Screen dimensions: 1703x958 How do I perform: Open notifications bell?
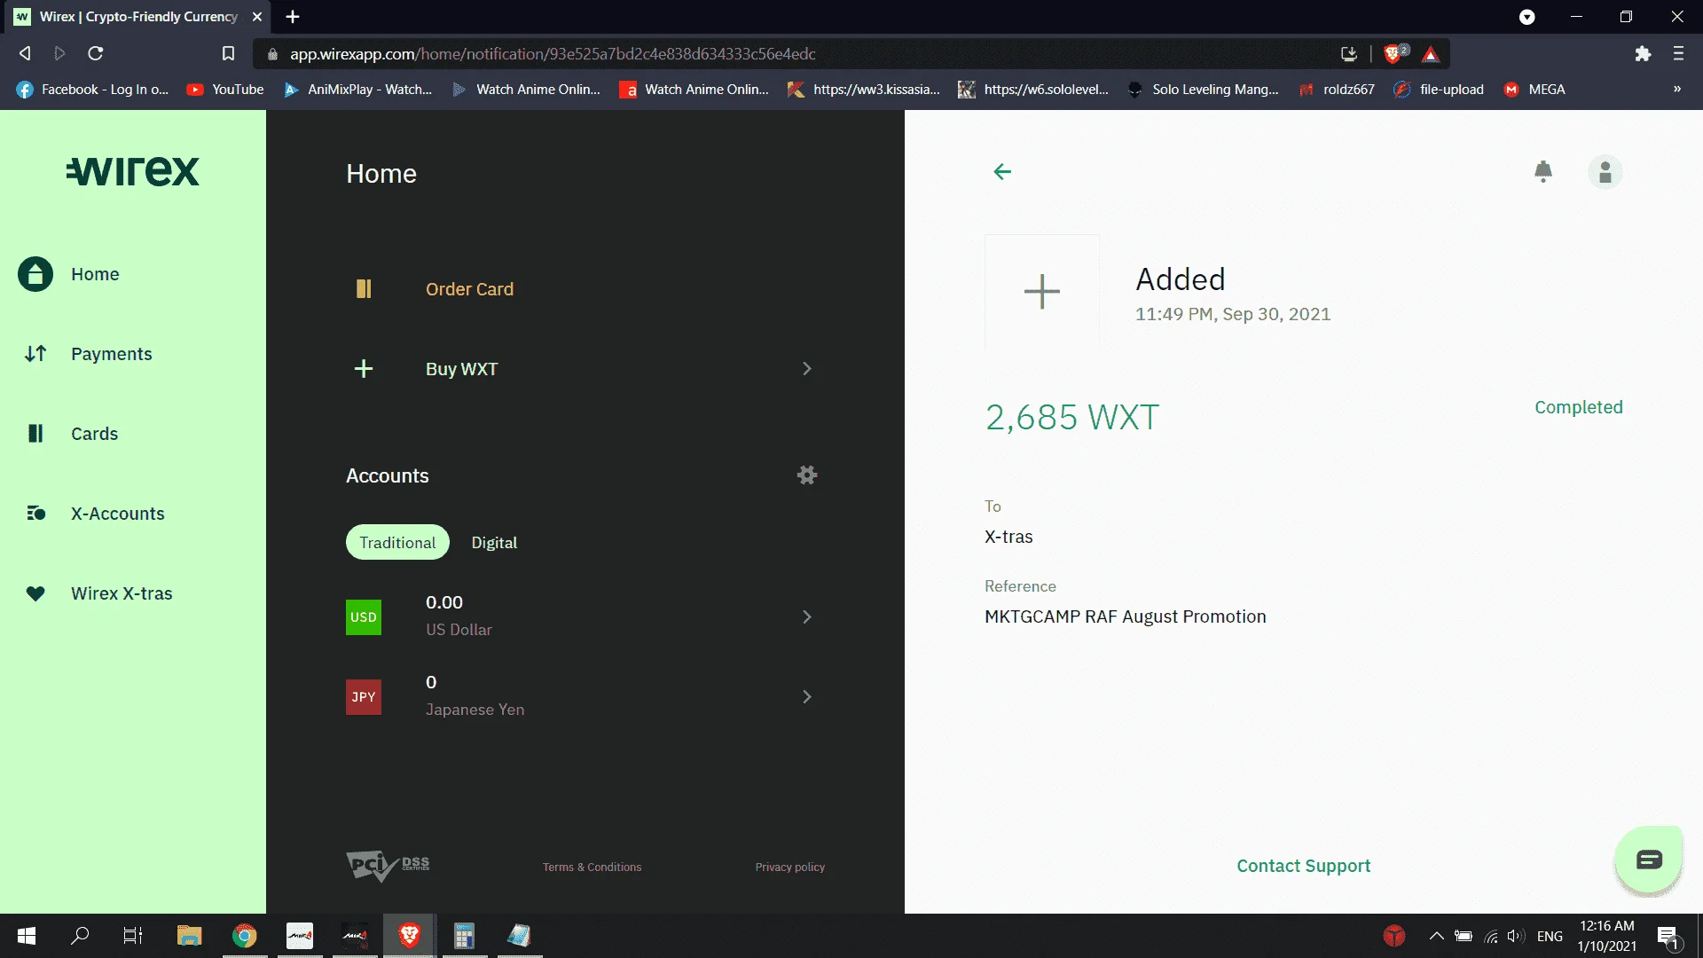(1543, 171)
